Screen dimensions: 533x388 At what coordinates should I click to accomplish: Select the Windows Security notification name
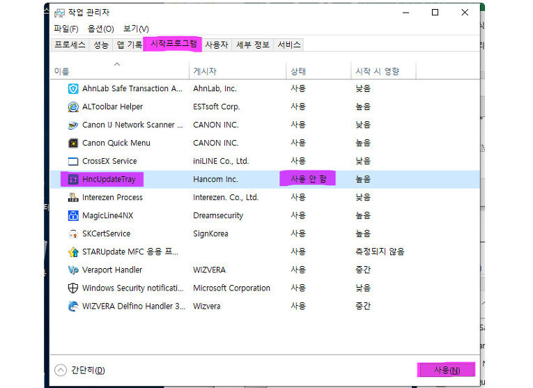(x=133, y=288)
